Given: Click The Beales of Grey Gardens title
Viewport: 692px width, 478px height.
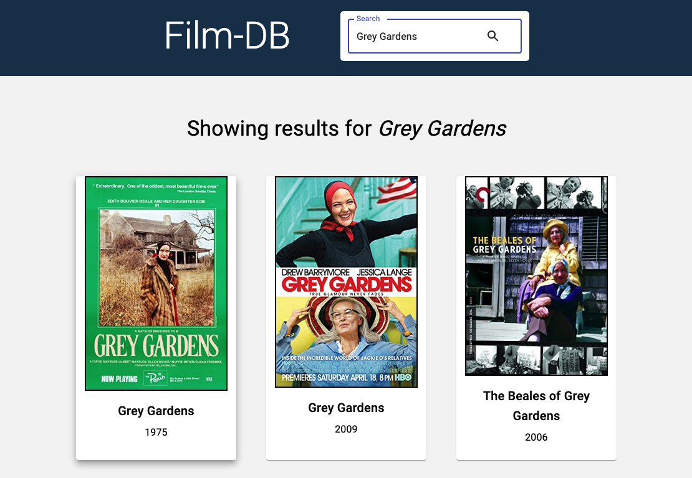Looking at the screenshot, I should [536, 405].
